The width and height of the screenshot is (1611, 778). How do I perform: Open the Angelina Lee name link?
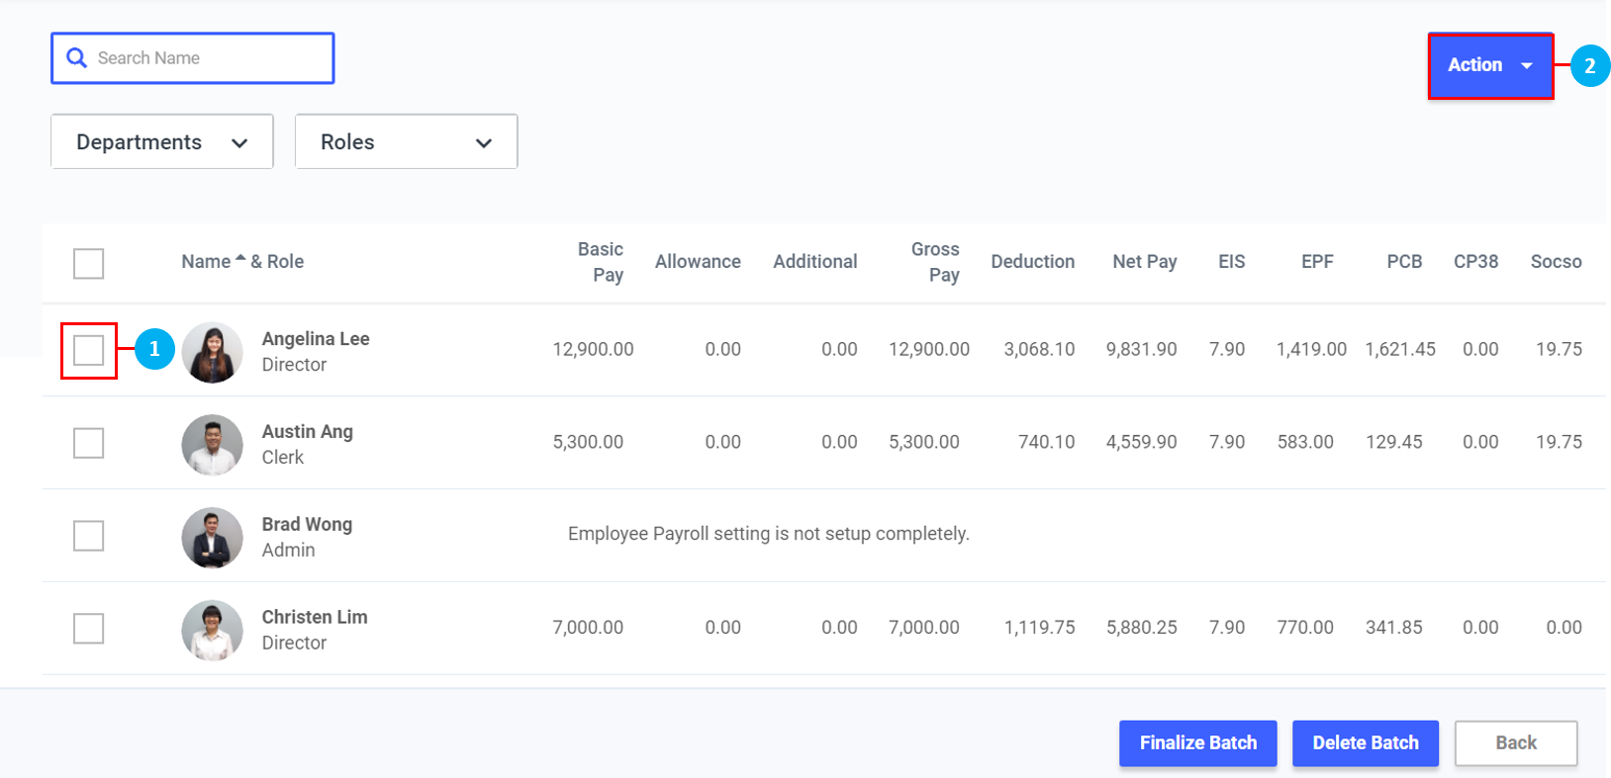pos(316,339)
